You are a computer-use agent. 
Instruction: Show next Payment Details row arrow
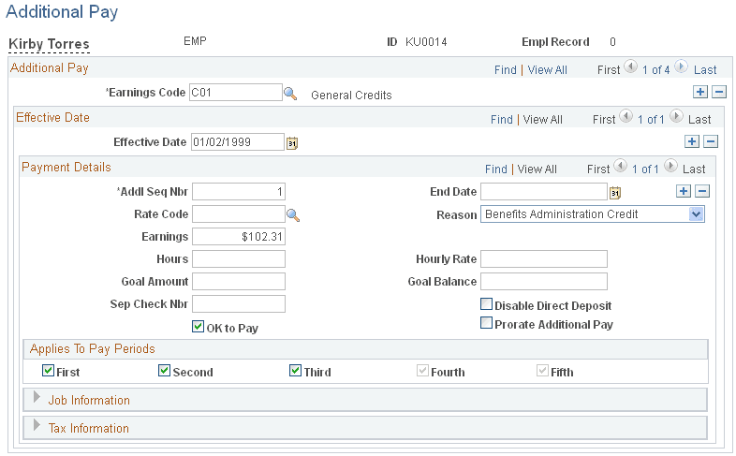point(670,166)
